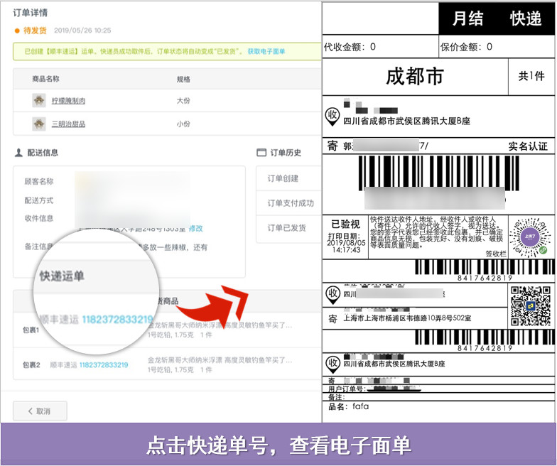Click 修改 to edit the delivery address
Viewport: 557px width, 466px height.
(195, 228)
